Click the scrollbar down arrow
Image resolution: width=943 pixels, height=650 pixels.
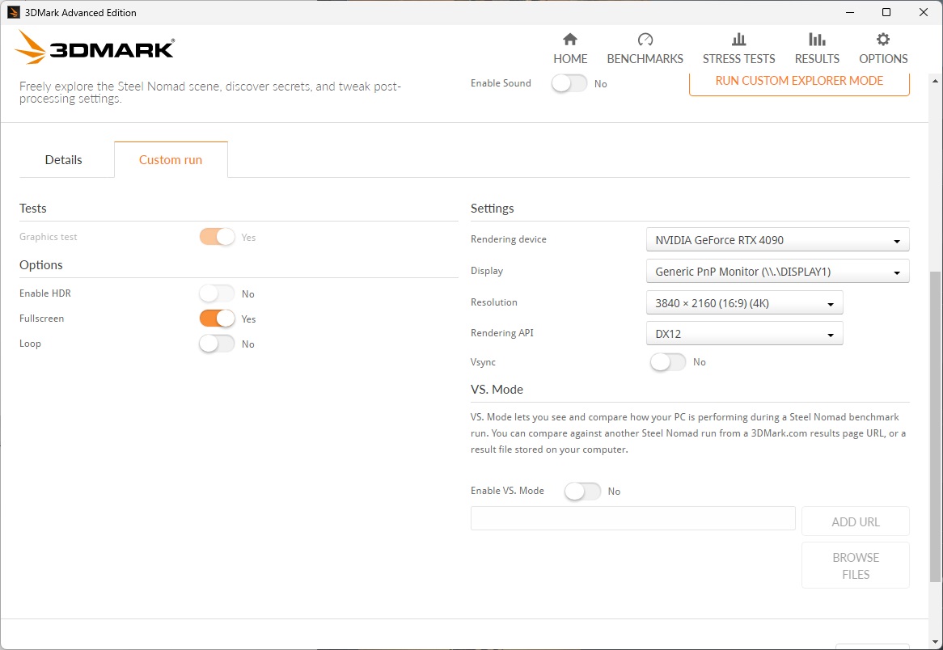click(935, 642)
